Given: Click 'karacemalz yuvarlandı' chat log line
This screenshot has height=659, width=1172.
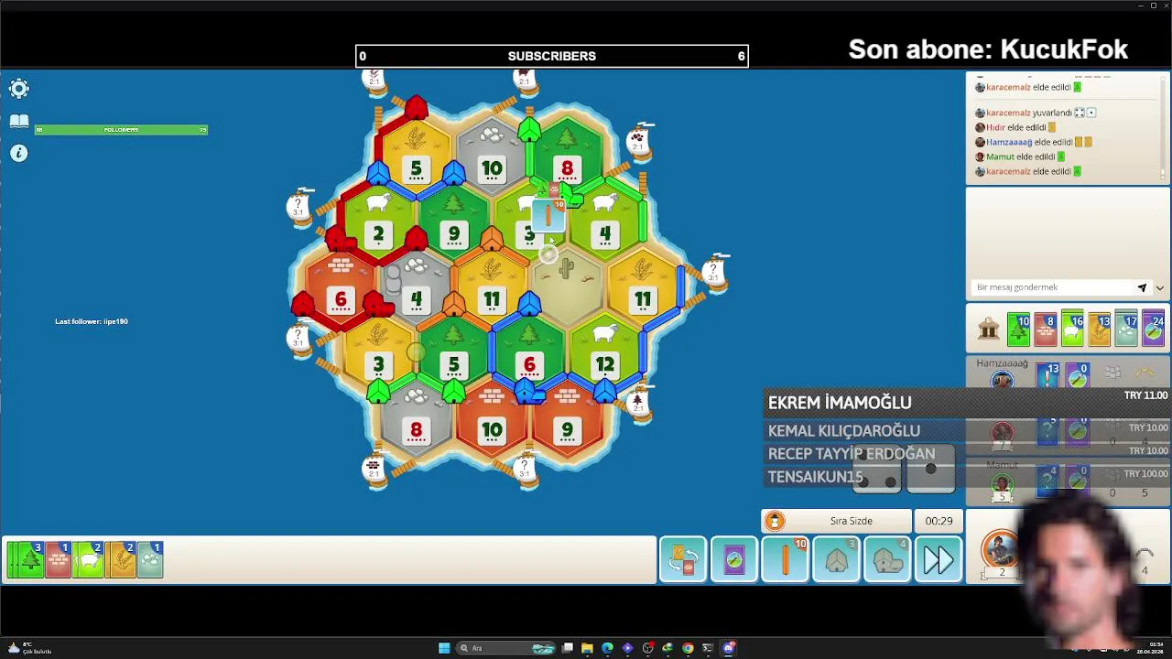Looking at the screenshot, I should pos(1036,113).
